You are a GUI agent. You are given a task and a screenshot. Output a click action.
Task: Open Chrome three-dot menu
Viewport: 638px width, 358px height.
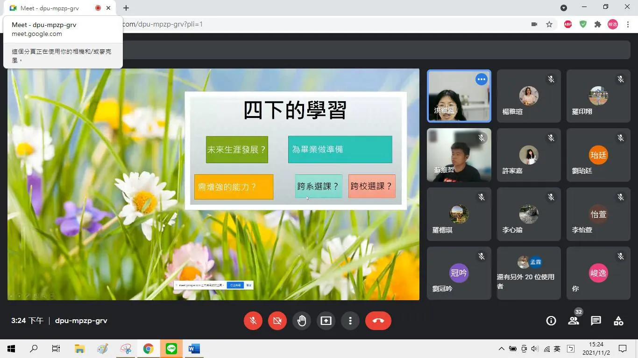click(x=628, y=24)
